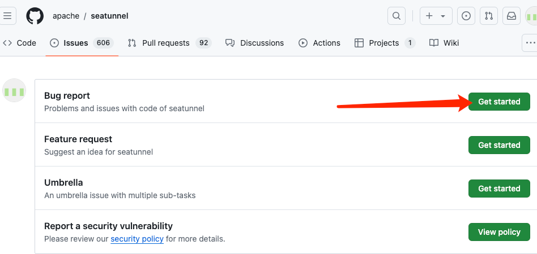This screenshot has width=537, height=254.
Task: Click the Umbrella title
Action: click(63, 183)
